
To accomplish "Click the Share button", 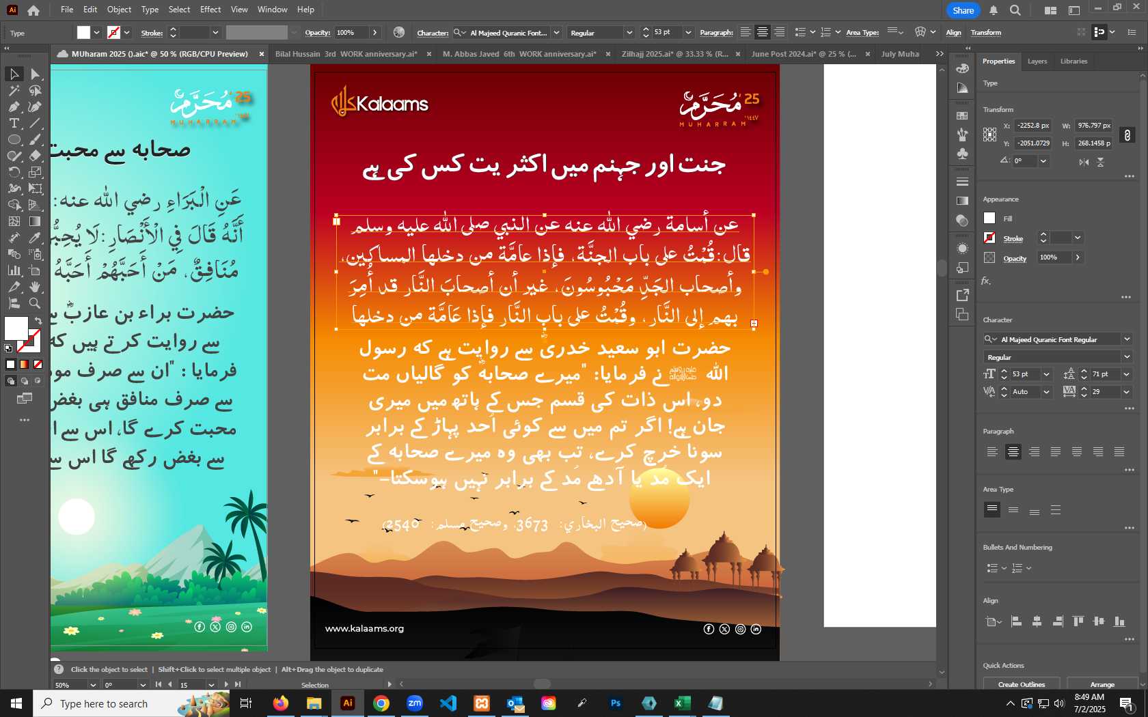I will 963,10.
